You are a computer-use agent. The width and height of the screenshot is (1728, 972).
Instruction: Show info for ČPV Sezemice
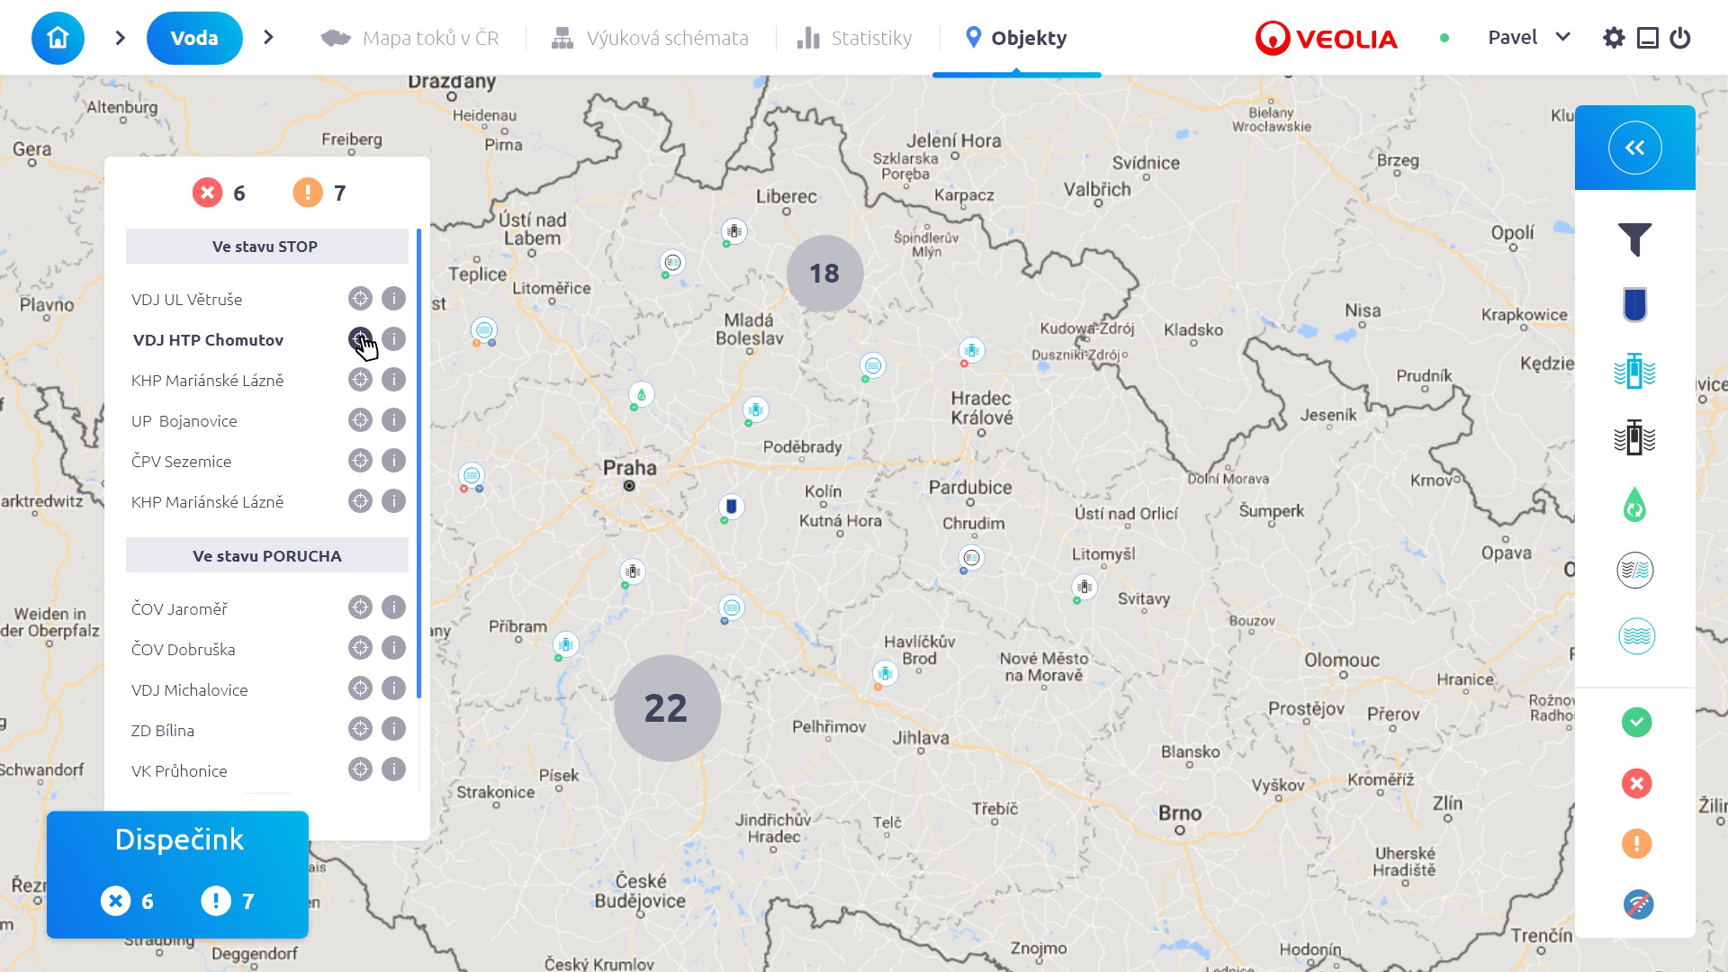pos(393,460)
